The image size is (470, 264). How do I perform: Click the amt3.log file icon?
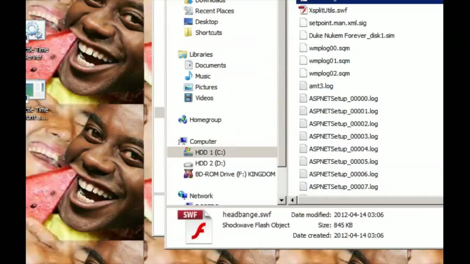coord(303,86)
